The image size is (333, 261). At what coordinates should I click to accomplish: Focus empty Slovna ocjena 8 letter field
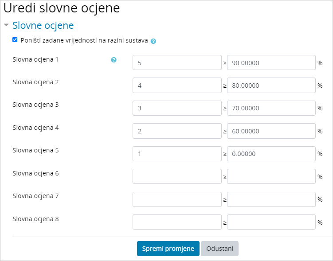pos(177,222)
